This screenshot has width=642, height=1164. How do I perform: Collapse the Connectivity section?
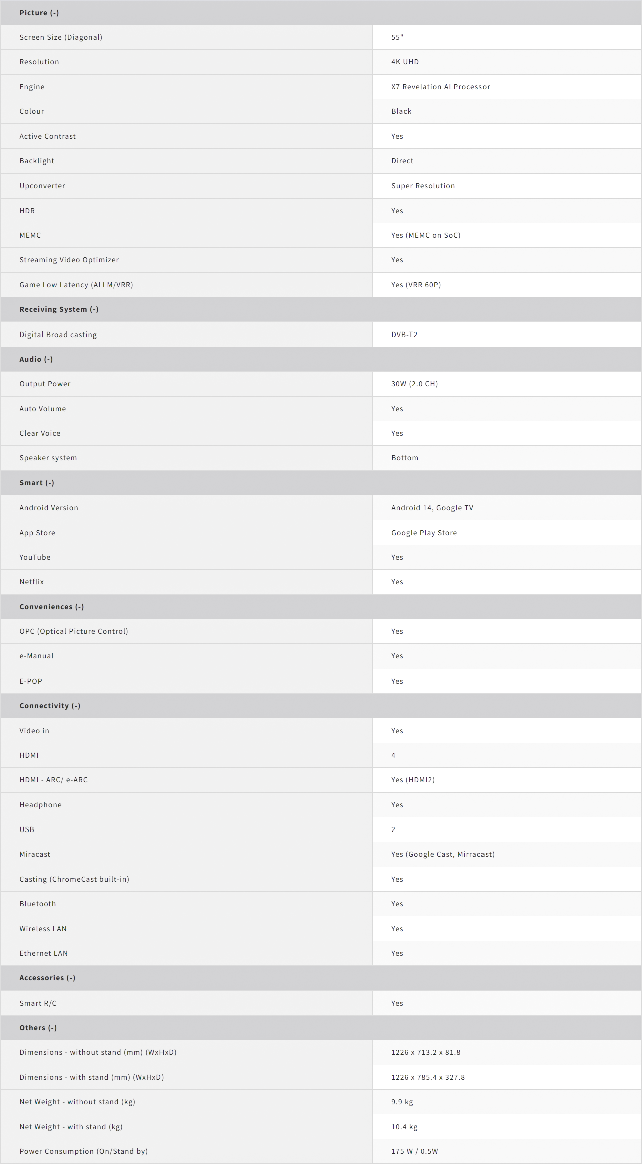click(50, 706)
